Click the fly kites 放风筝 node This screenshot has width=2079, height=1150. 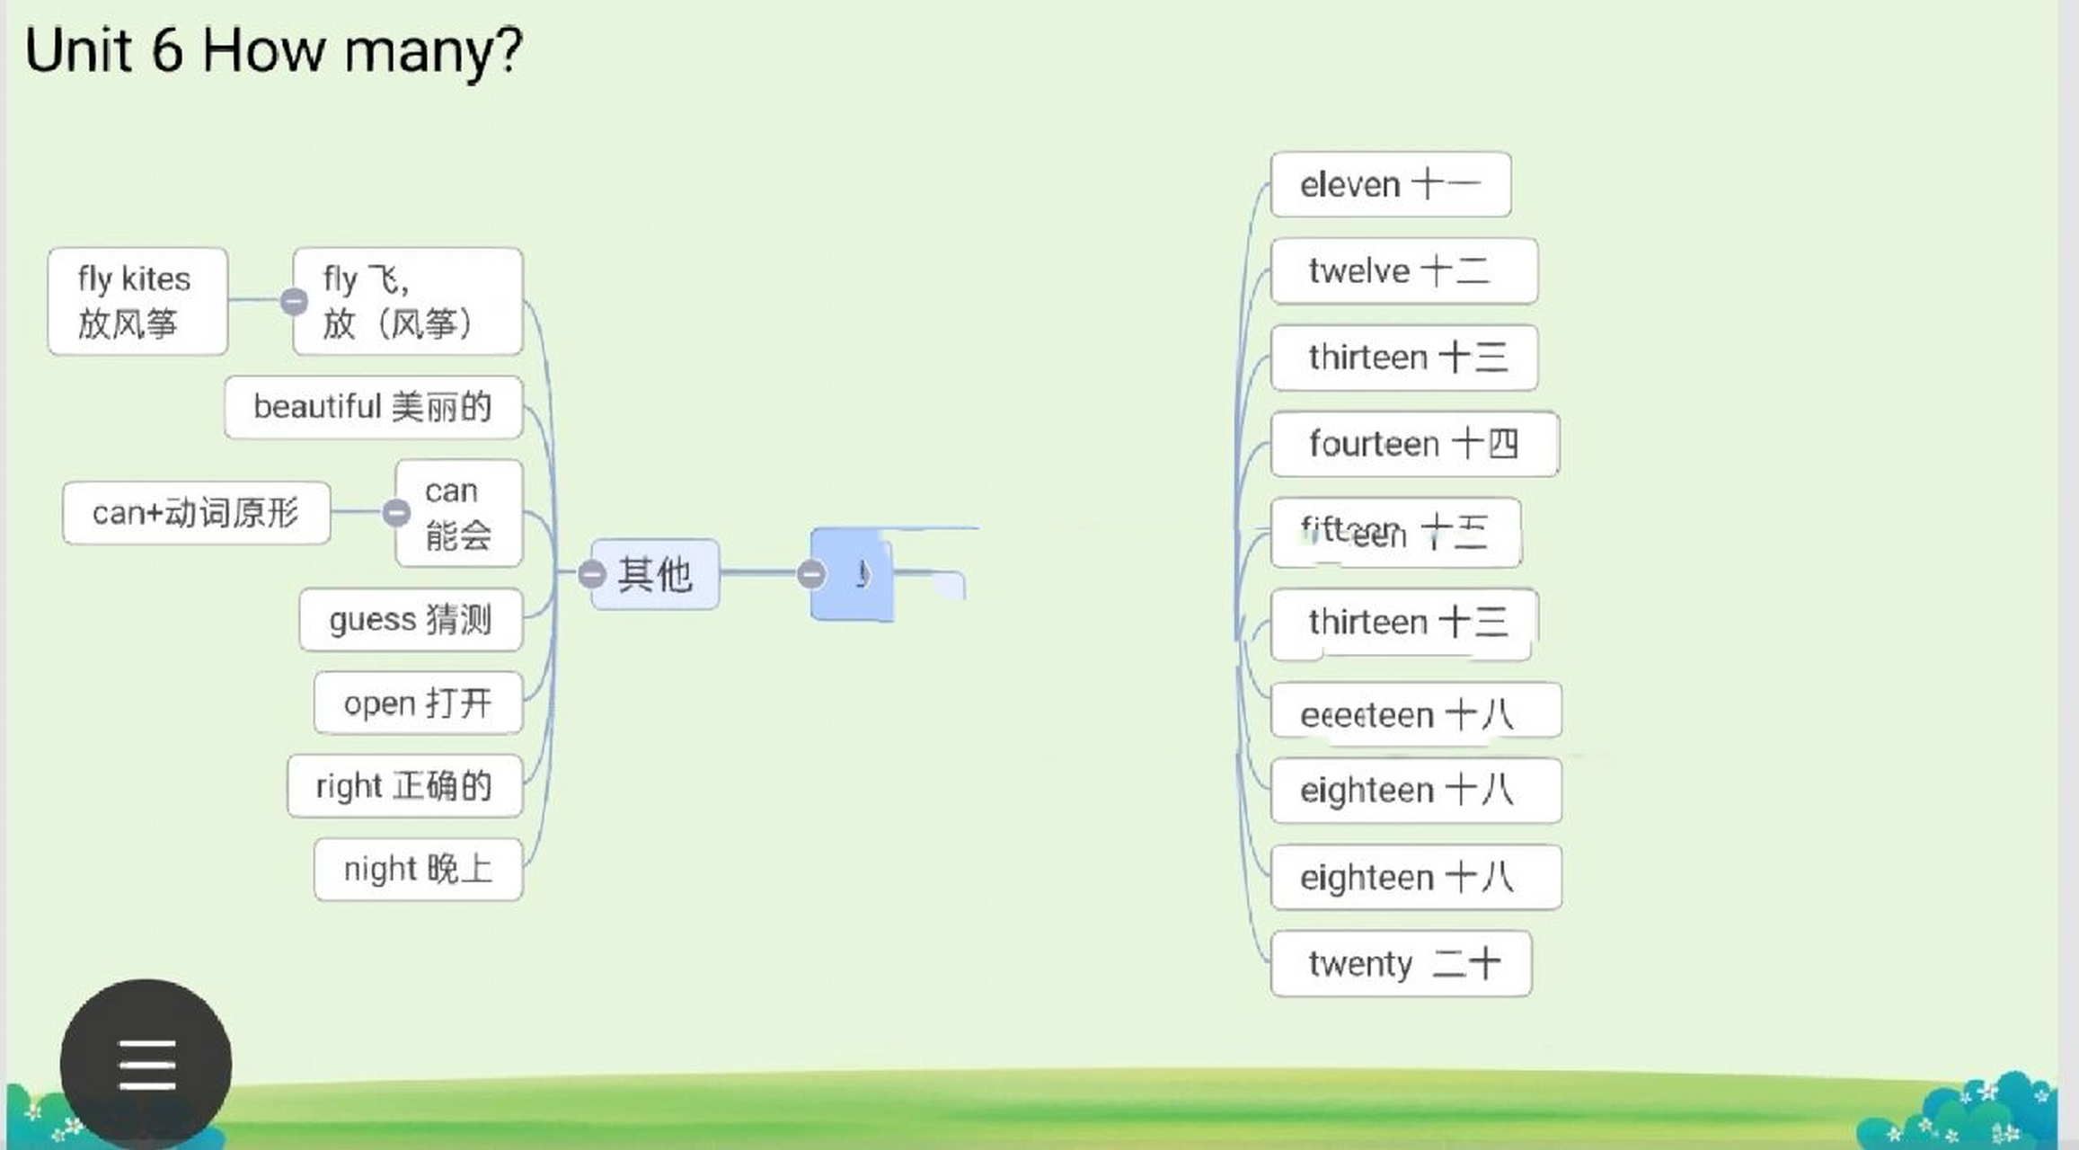point(137,301)
